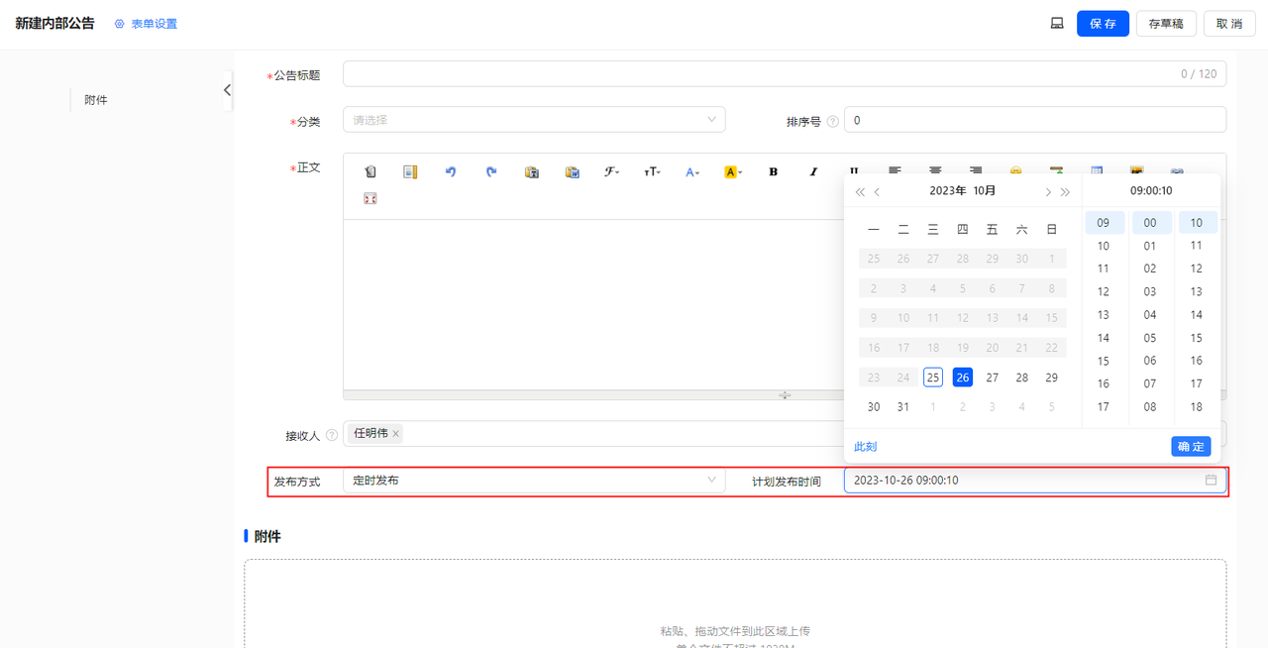Screen dimensions: 1268x648
Task: Click the paste from Word icon
Action: coord(572,171)
